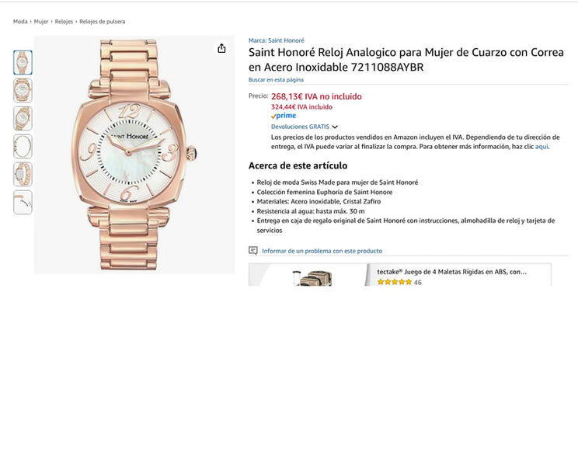The height and width of the screenshot is (466, 578).
Task: Select the first watch thumbnail
Action: coord(23,63)
